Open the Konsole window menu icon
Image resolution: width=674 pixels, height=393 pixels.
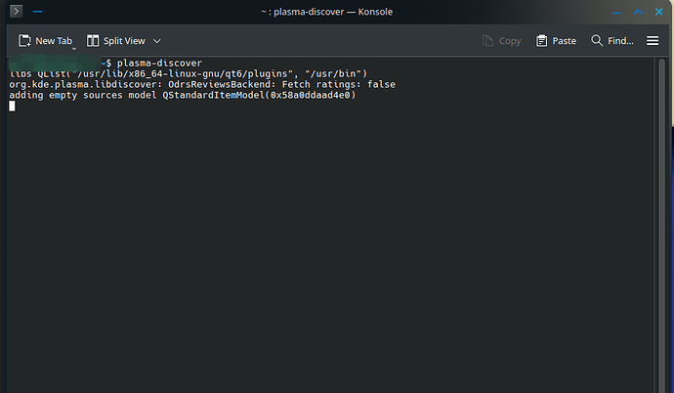[x=16, y=11]
